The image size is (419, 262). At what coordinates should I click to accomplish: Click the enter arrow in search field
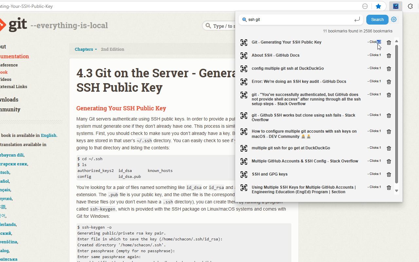click(x=357, y=20)
